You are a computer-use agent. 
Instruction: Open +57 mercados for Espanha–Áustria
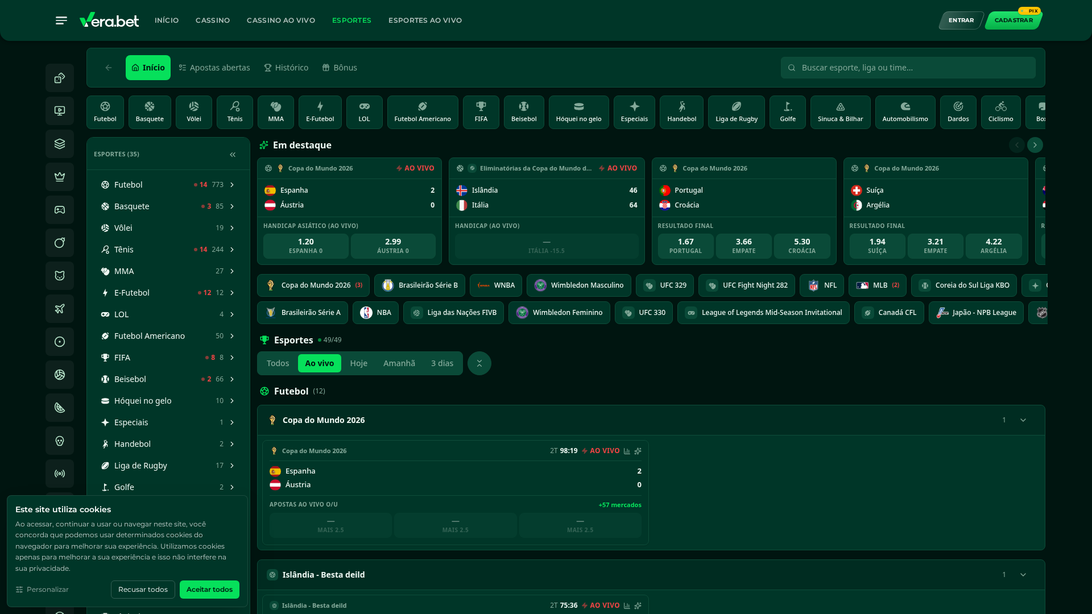[620, 505]
